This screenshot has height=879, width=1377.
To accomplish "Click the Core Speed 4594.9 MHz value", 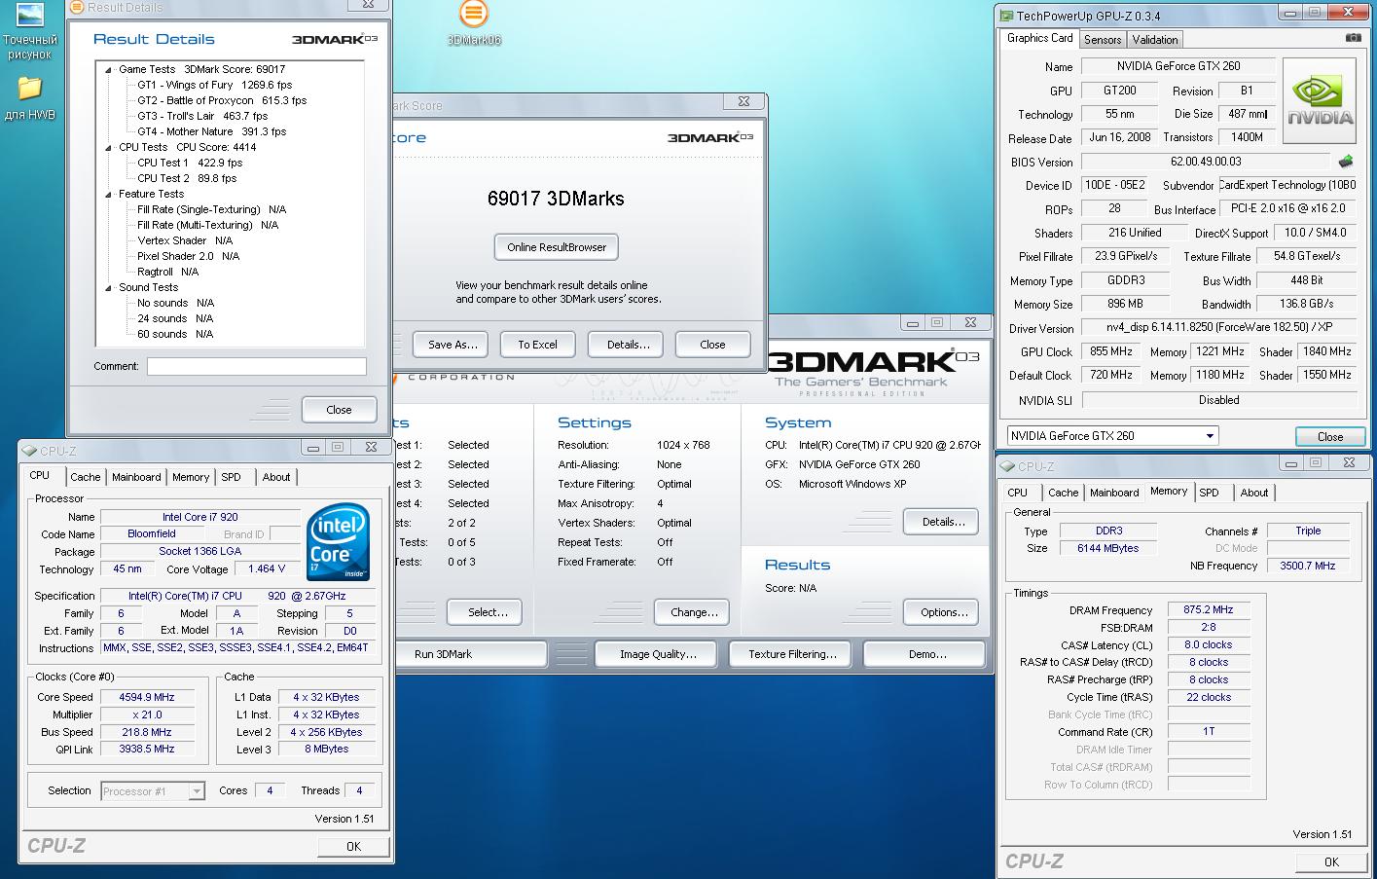I will pyautogui.click(x=147, y=697).
